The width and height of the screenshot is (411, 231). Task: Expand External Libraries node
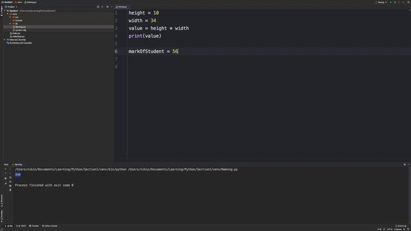tap(4, 40)
